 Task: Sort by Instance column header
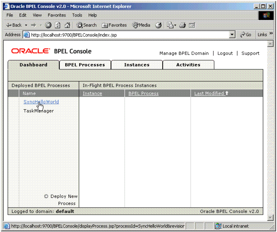(x=93, y=93)
